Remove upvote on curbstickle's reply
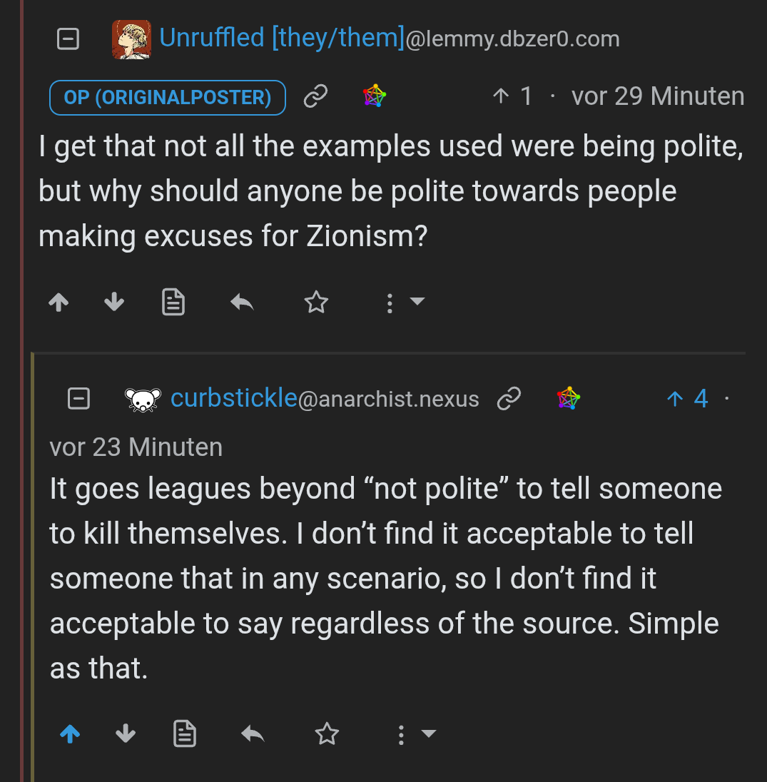This screenshot has height=782, width=767. click(70, 733)
